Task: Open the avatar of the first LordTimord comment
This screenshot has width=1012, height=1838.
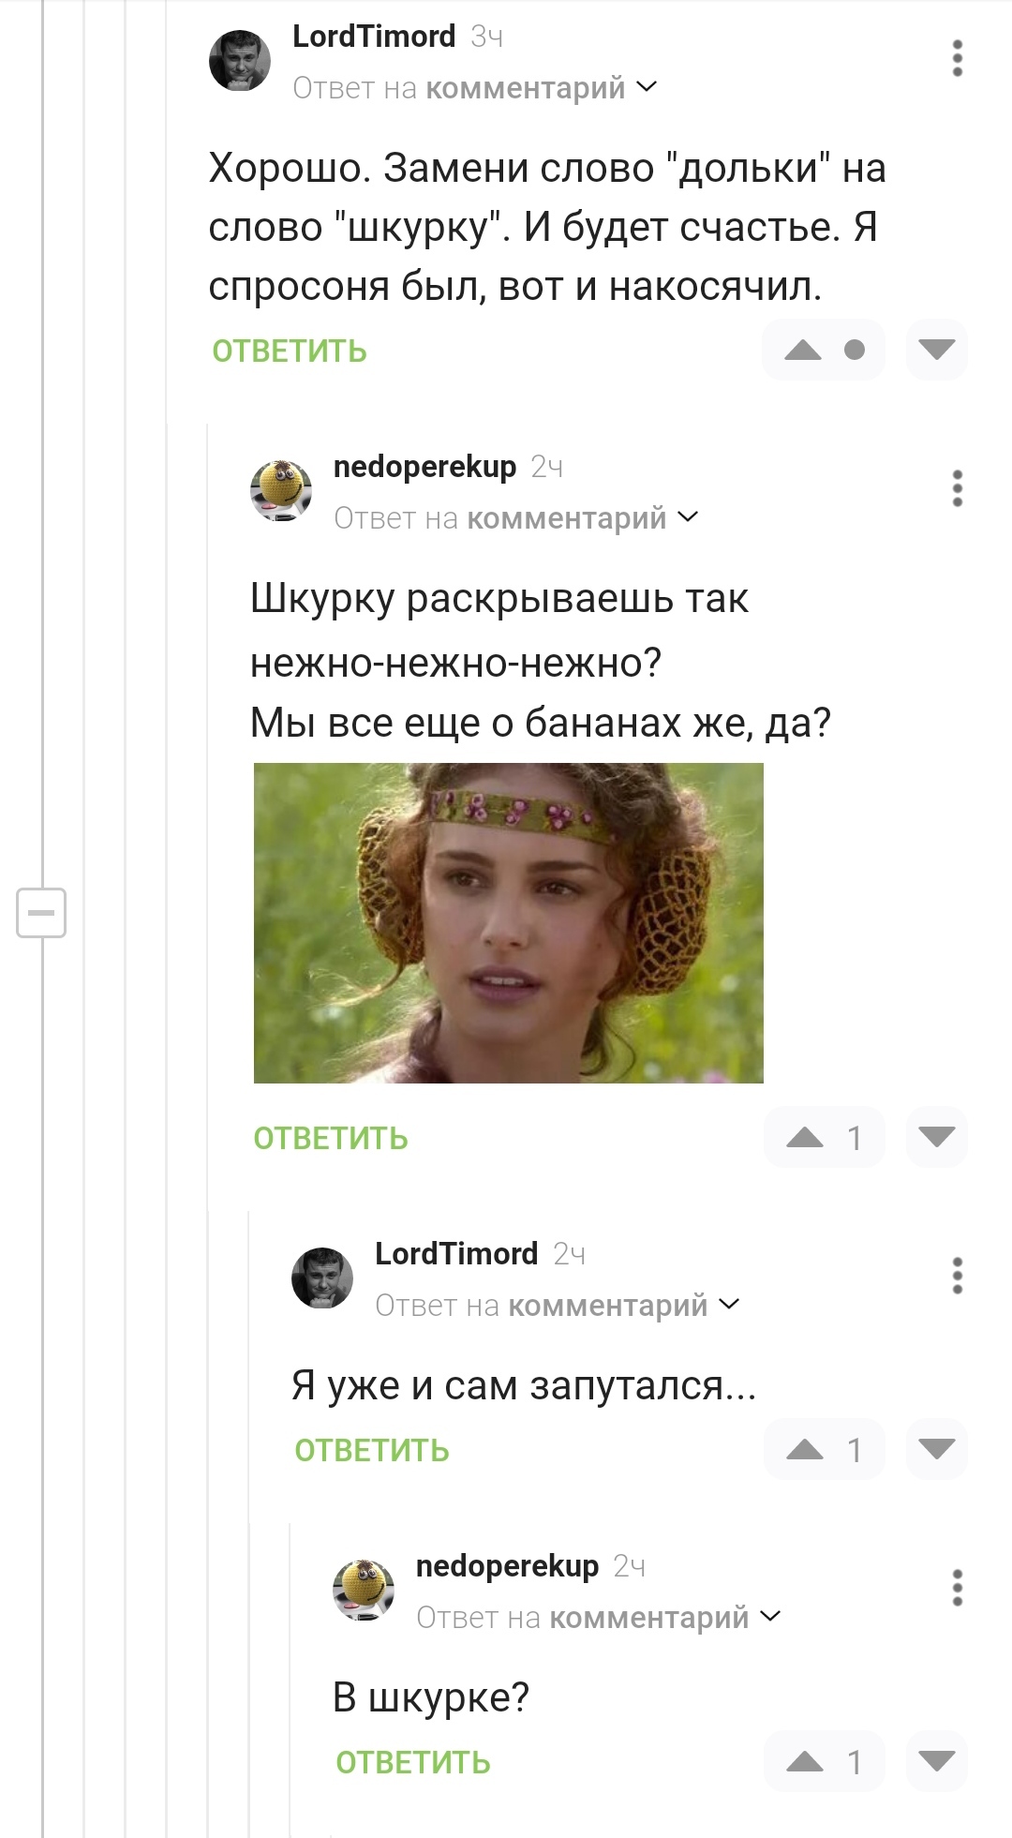Action: point(240,60)
